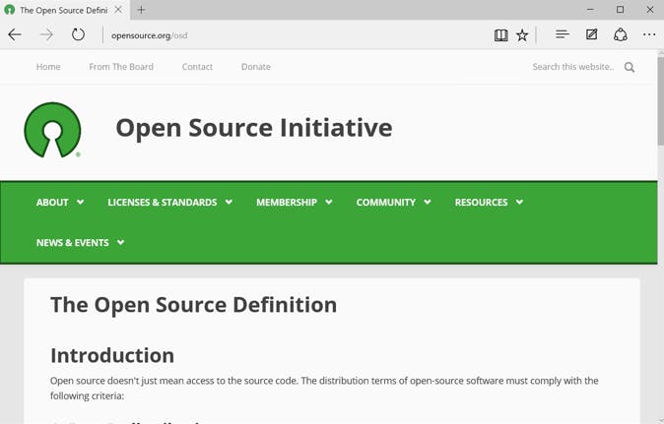
Task: Click the Search this website field
Action: [x=573, y=67]
